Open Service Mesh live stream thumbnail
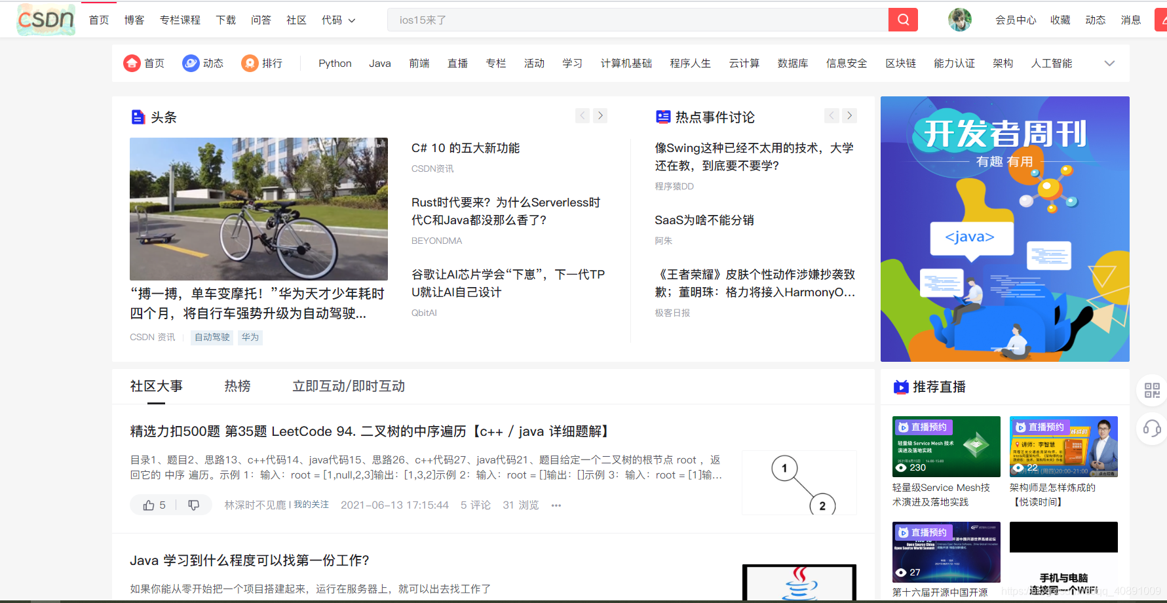The image size is (1167, 603). coord(946,446)
